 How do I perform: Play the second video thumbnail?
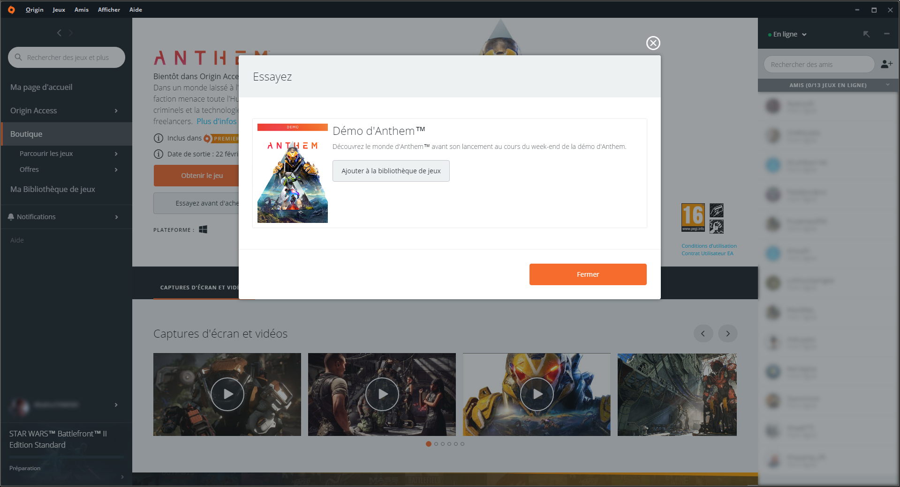[x=382, y=394]
